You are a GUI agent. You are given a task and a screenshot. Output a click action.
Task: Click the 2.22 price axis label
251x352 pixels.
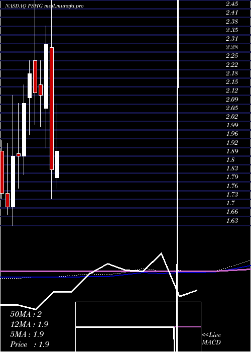232,65
